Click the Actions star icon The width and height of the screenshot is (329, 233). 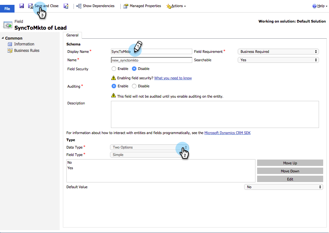point(169,6)
